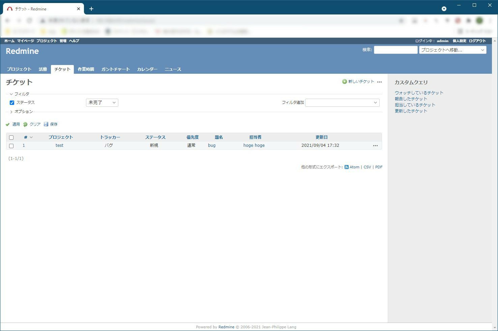Click プロジェクト in the top menu bar
This screenshot has height=331, width=498.
point(47,41)
